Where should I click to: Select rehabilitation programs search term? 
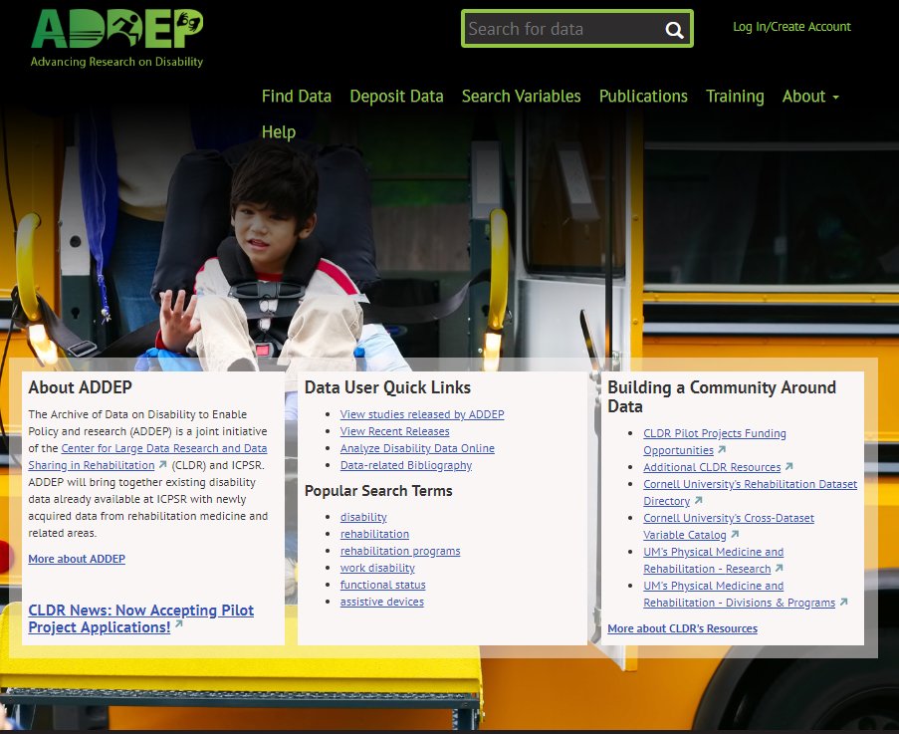(x=400, y=551)
